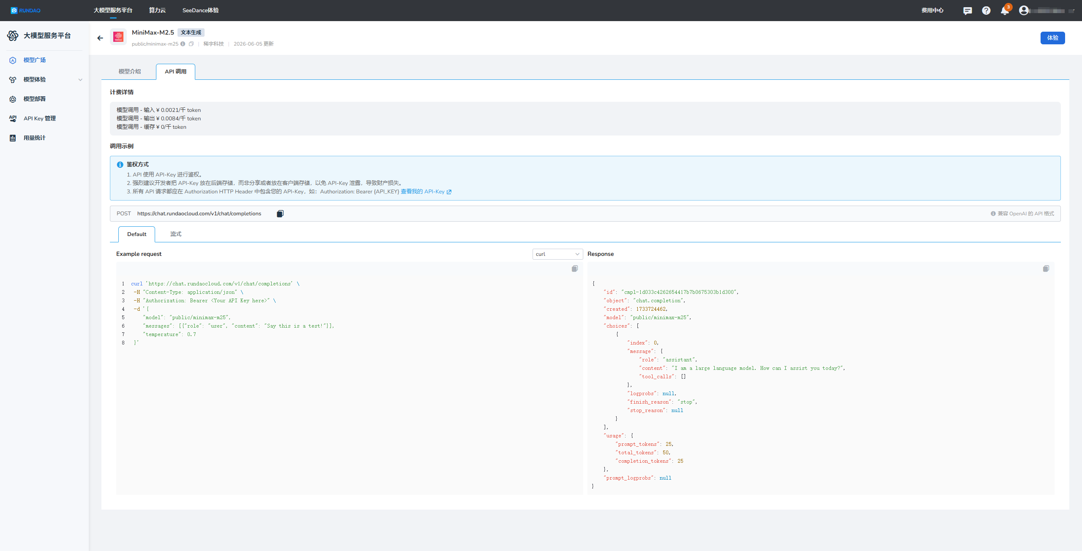Click the 模型调用 - 输出 pricing line

point(158,119)
